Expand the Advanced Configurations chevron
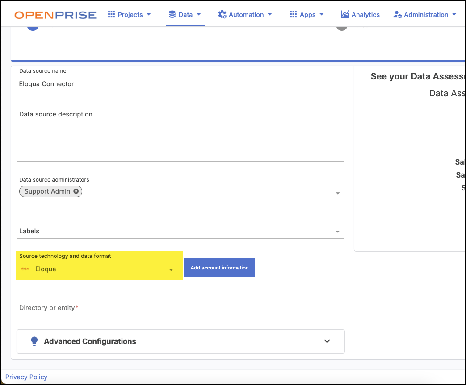Image resolution: width=466 pixels, height=385 pixels. tap(327, 341)
